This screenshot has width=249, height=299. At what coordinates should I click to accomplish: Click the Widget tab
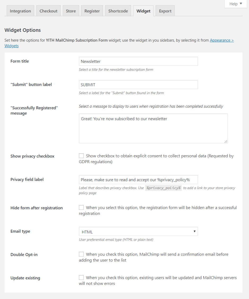[143, 11]
